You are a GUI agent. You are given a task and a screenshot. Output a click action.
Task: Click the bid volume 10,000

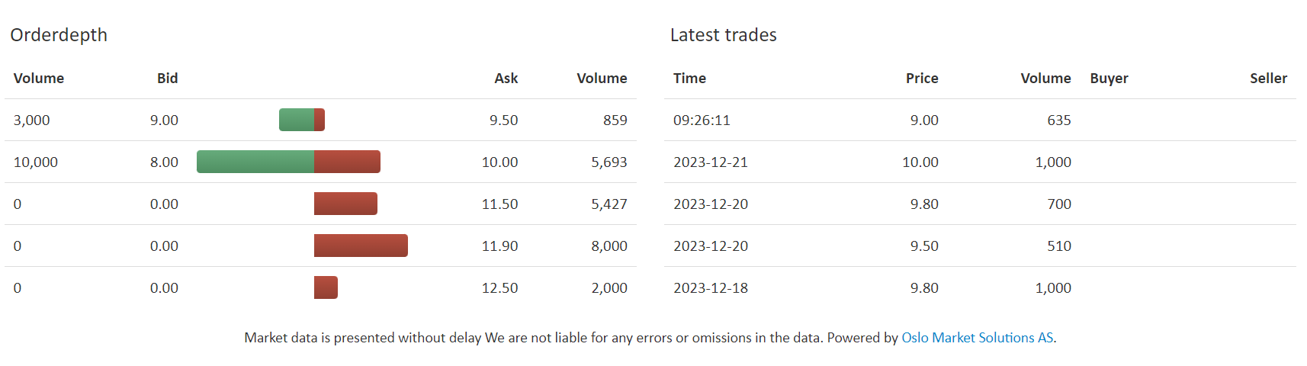[36, 162]
